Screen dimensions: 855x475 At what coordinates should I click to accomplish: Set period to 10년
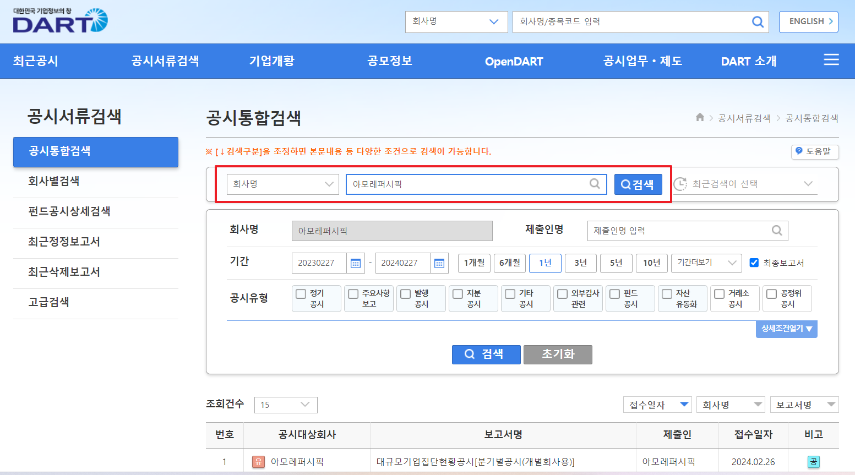tap(652, 263)
